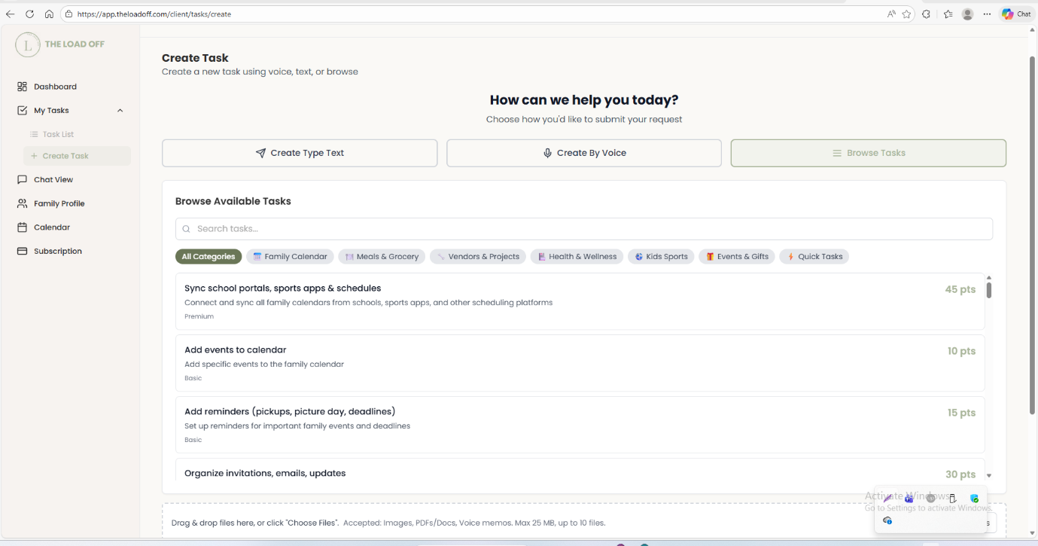
Task: Filter tasks by Health & Wellness
Action: pos(577,257)
